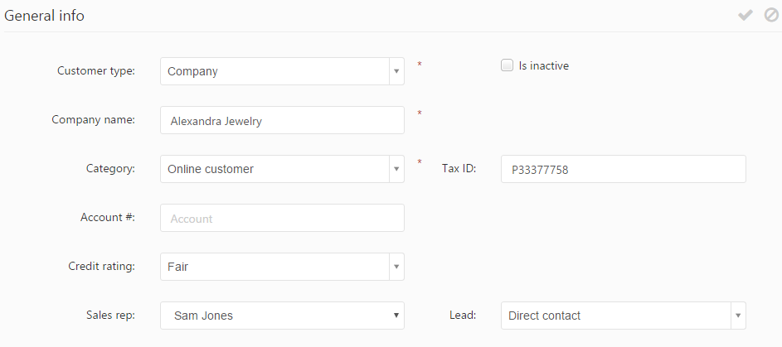
Task: Click the "Customer type:" label
Action: tap(95, 71)
